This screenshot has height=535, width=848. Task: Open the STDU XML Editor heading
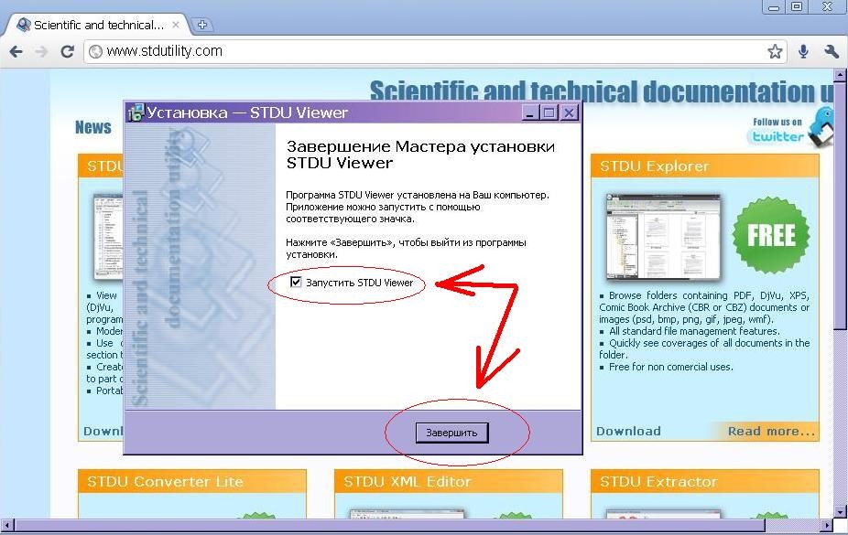coord(408,482)
